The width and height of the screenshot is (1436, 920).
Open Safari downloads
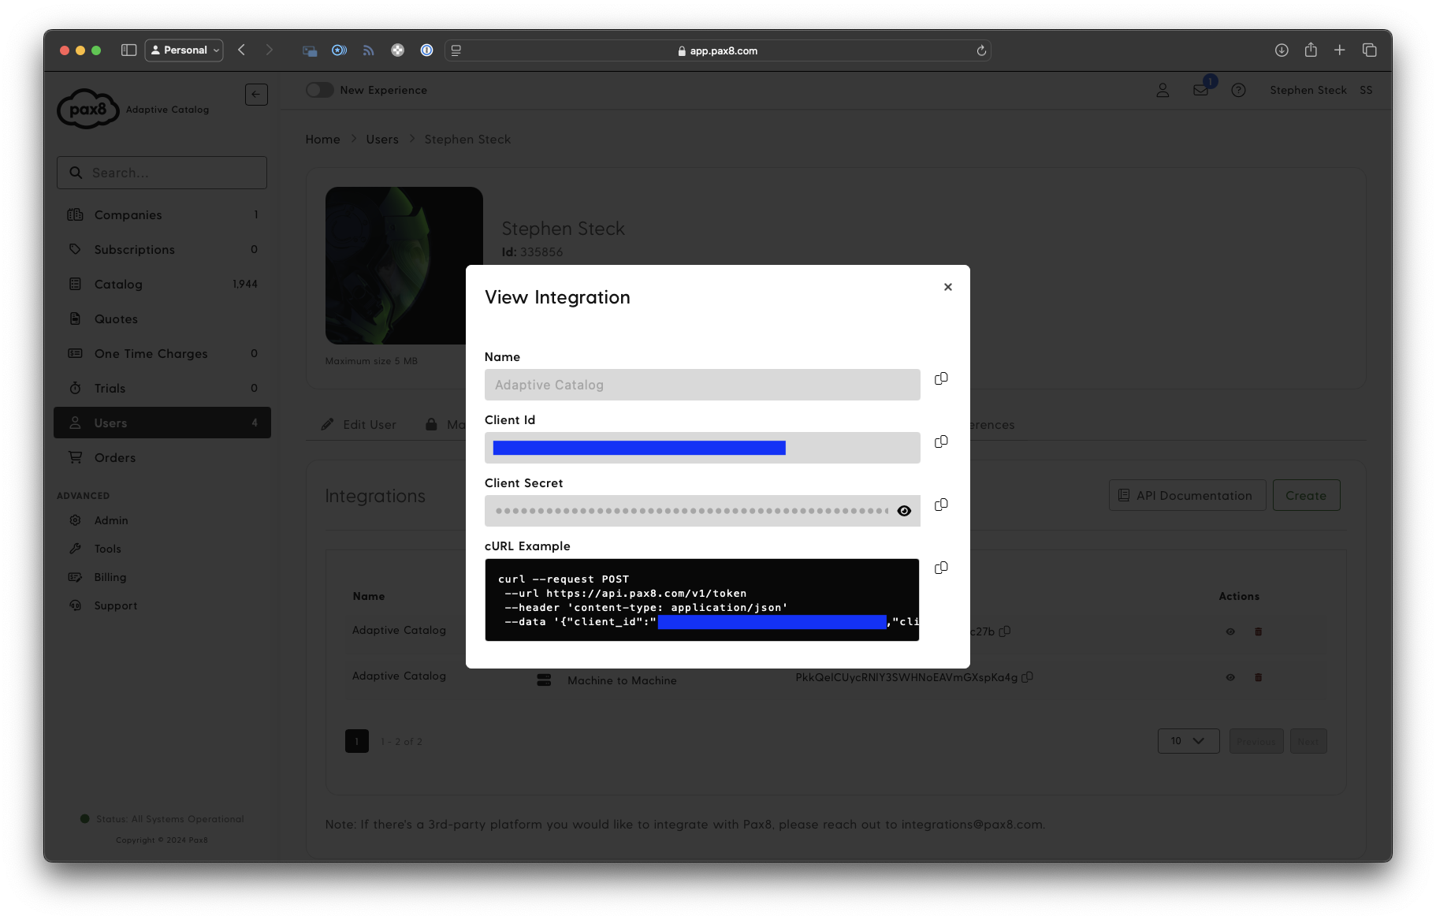[1282, 50]
